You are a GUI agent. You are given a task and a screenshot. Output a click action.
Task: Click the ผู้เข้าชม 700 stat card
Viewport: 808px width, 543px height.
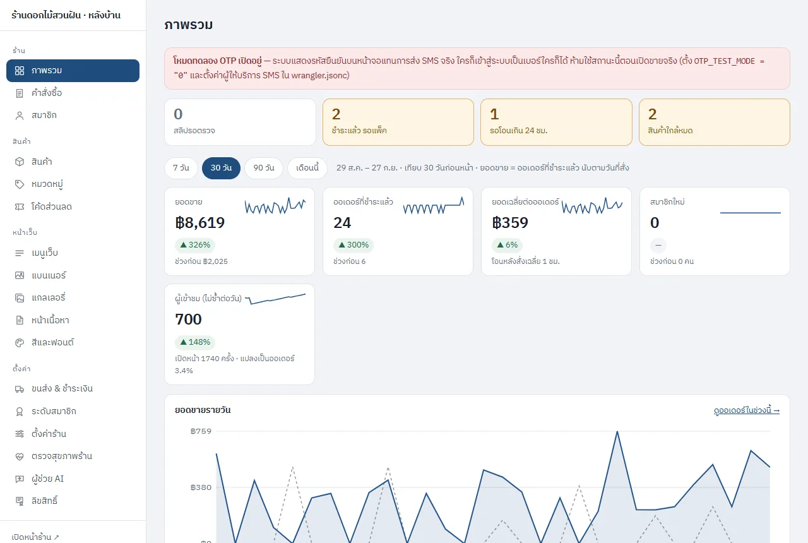[x=239, y=334]
